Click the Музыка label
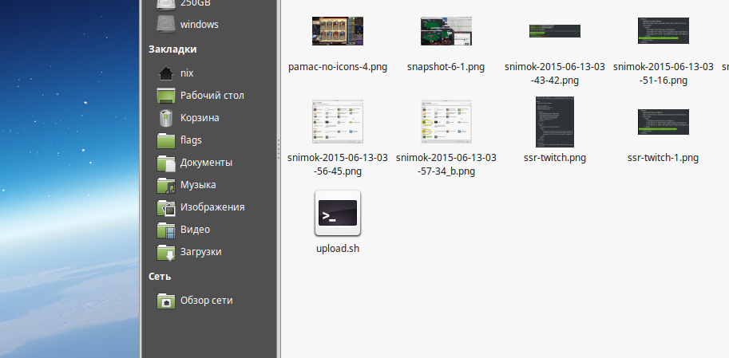 pos(198,185)
